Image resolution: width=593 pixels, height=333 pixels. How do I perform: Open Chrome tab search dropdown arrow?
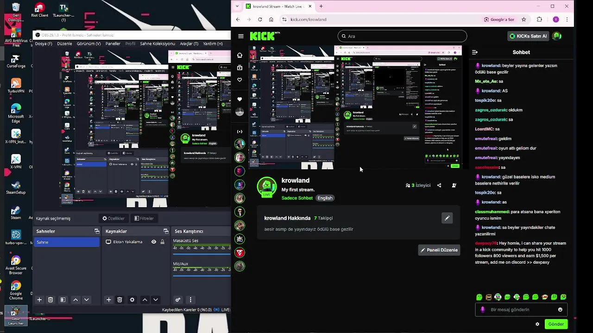pos(237,6)
